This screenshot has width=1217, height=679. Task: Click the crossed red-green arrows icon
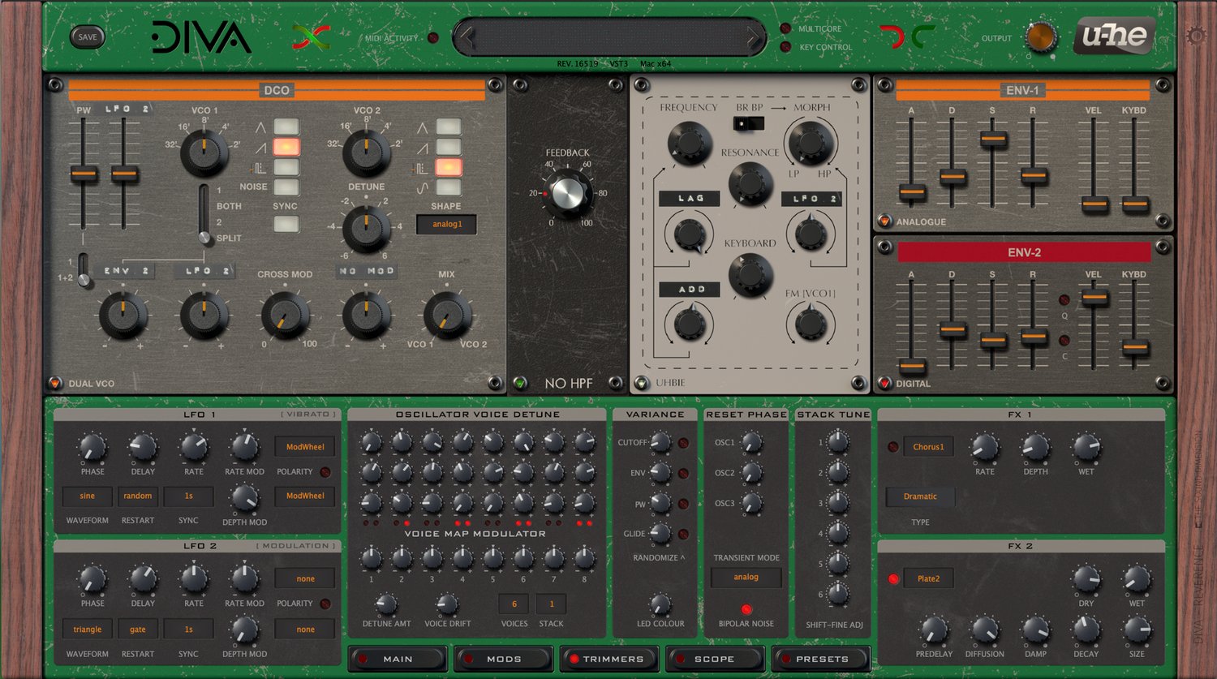pyautogui.click(x=312, y=37)
